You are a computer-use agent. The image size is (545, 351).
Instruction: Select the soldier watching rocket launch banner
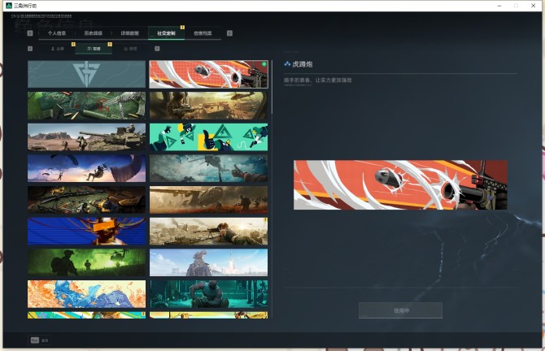208,262
